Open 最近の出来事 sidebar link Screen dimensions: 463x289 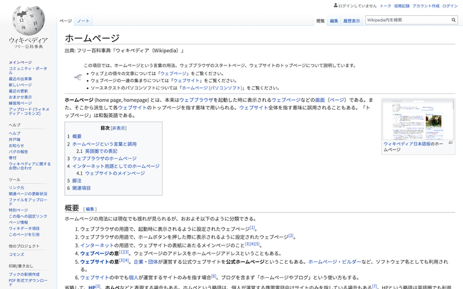20,79
